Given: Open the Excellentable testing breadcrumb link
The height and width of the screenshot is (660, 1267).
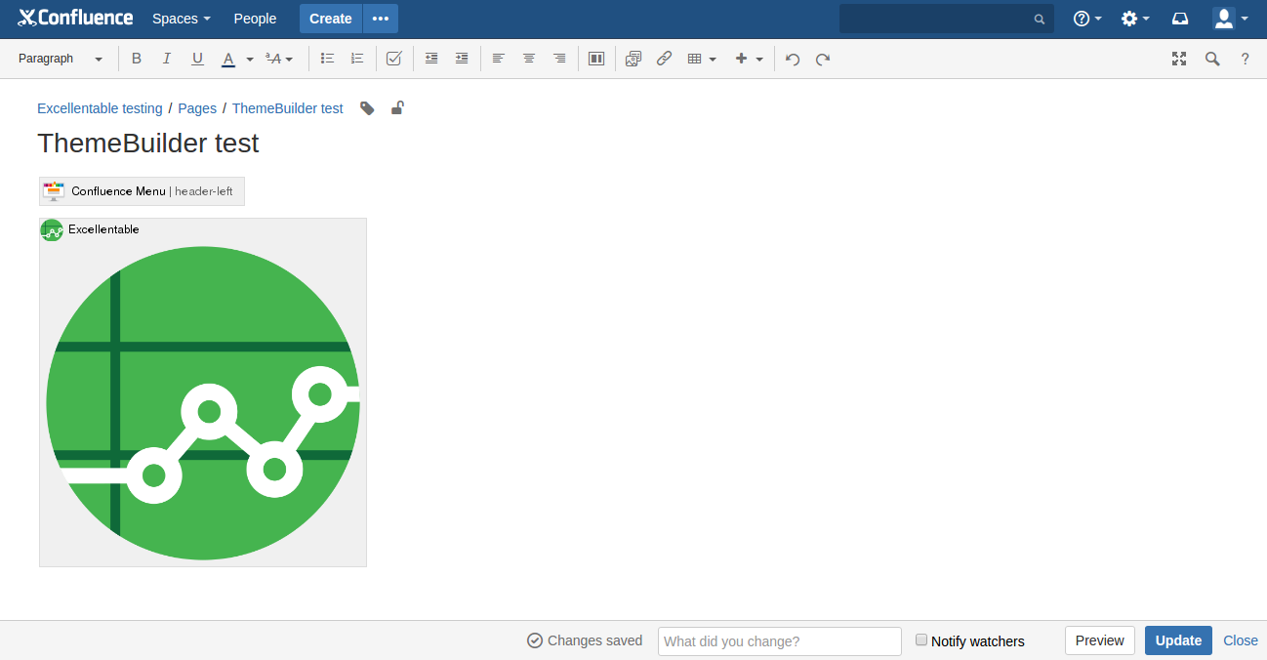Looking at the screenshot, I should [100, 108].
